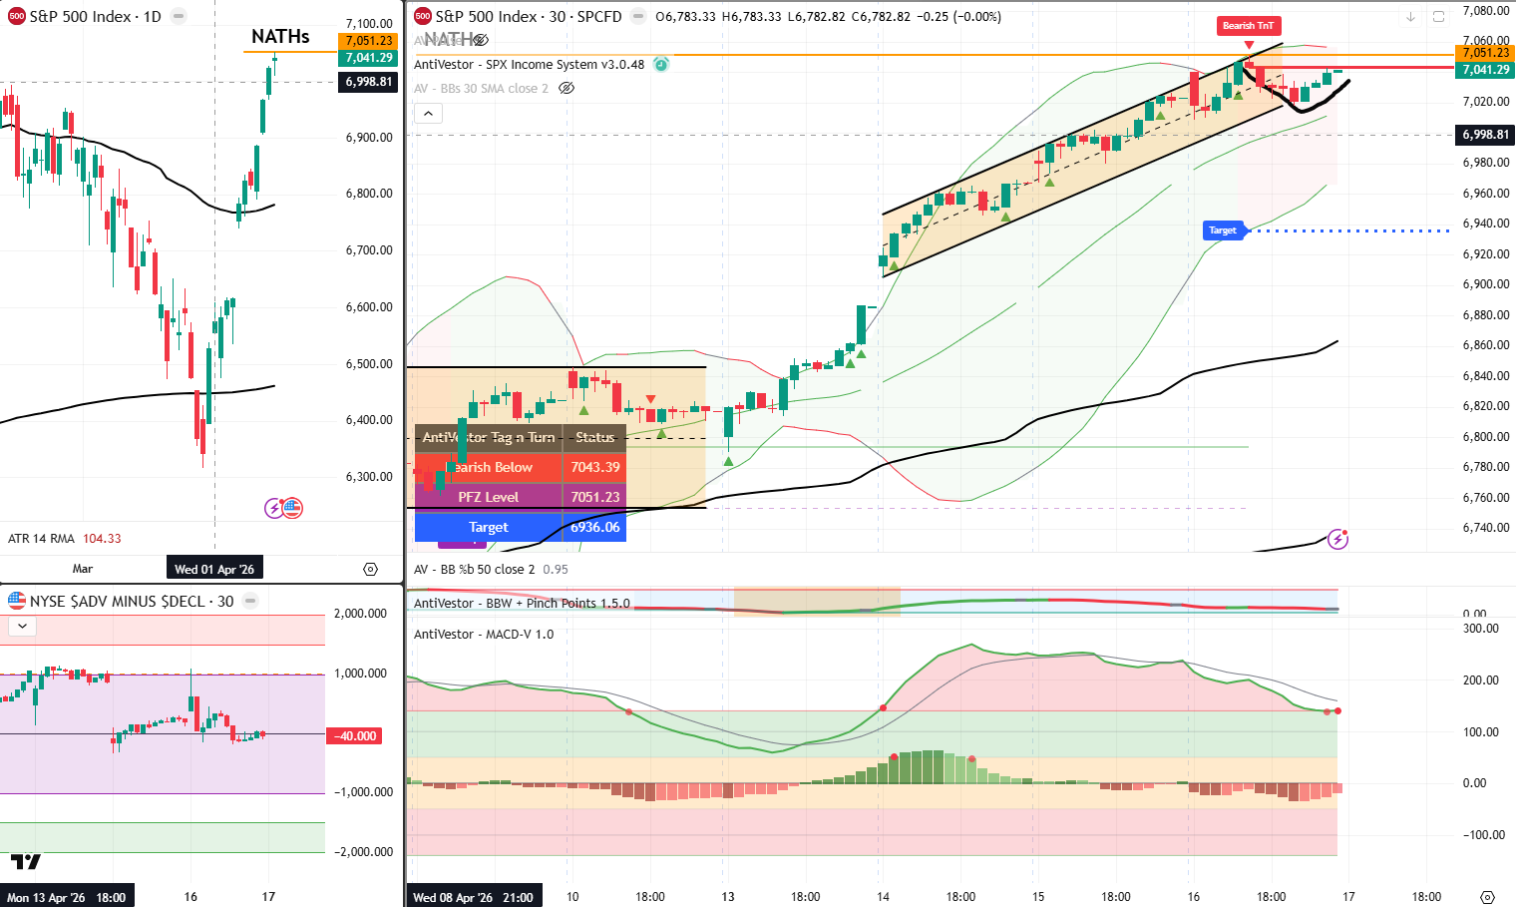Screen dimensions: 1516x907
Task: Click the gray minus toggle beside S&P 500 Index · 30
Action: 636,17
